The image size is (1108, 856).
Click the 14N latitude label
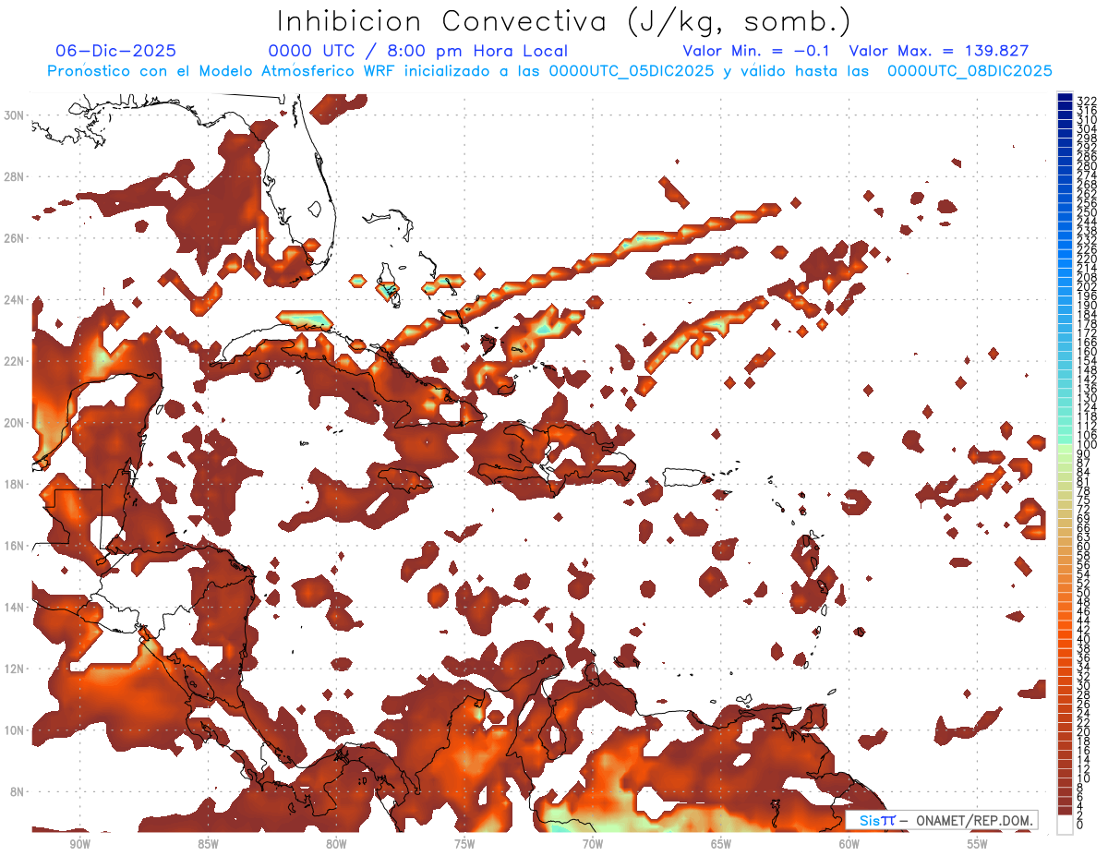[x=16, y=608]
